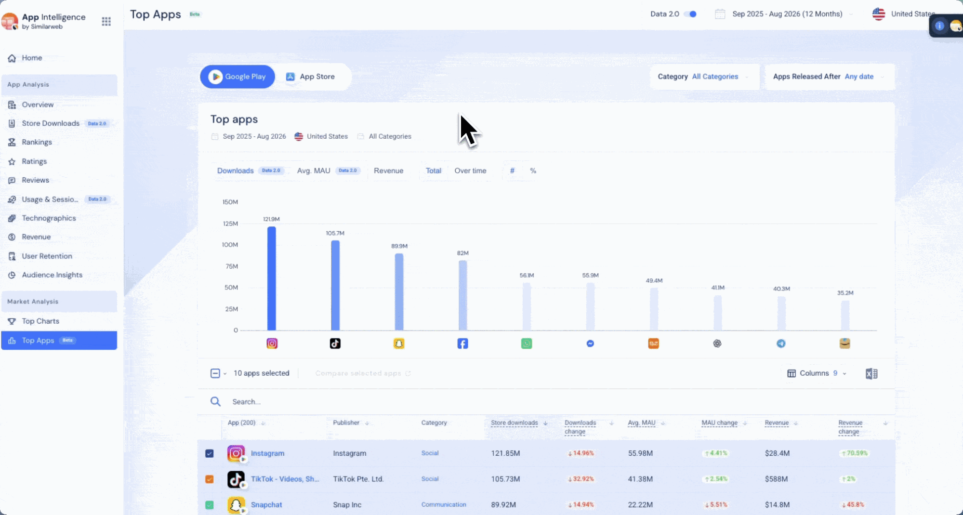The height and width of the screenshot is (515, 963).
Task: Expand the Columns 9 dropdown
Action: point(817,373)
